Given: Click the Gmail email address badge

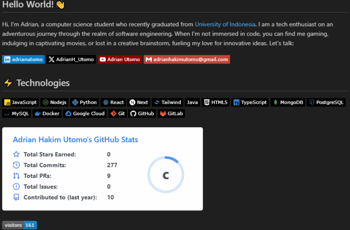Looking at the screenshot, I should click(x=187, y=59).
